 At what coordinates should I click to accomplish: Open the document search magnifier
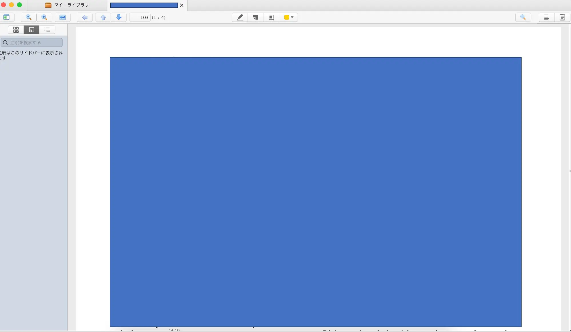[523, 17]
